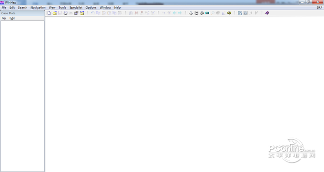Click the Find Hex Values red binoculars icon
The image size is (324, 172).
tap(137, 13)
